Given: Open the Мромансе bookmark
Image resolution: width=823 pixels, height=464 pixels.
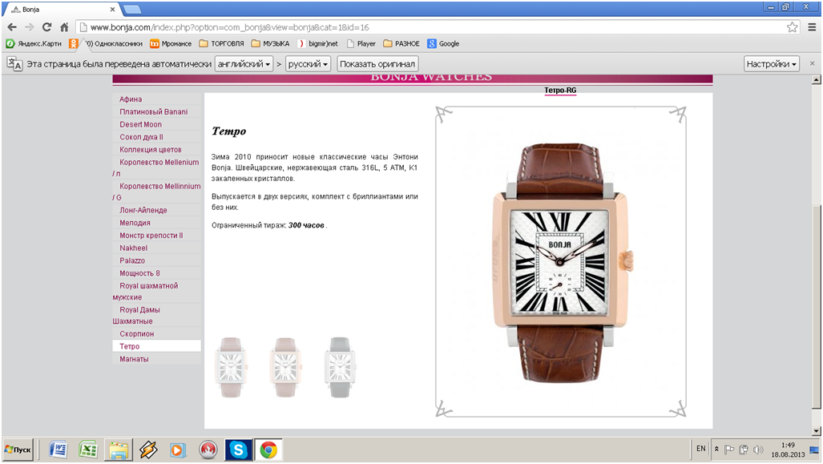Looking at the screenshot, I should coord(171,43).
